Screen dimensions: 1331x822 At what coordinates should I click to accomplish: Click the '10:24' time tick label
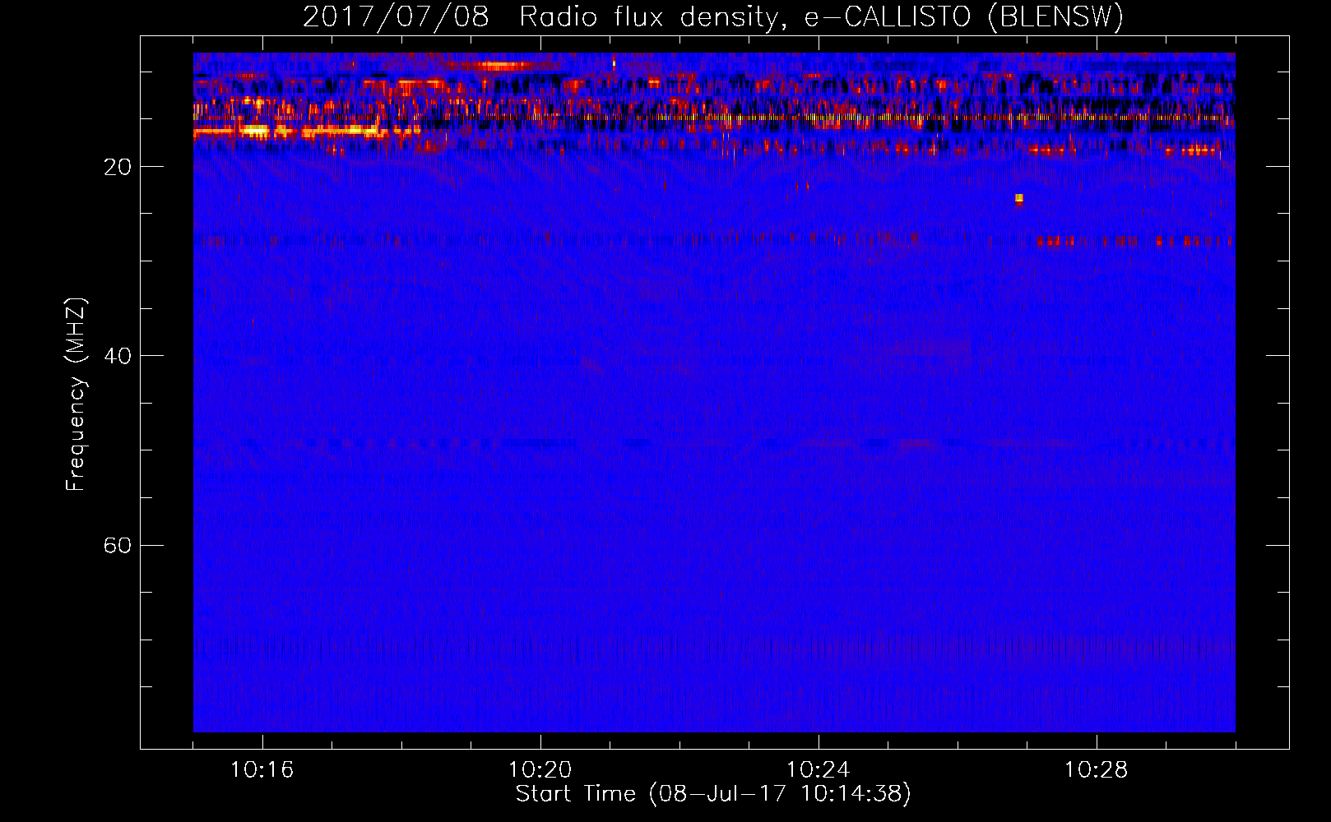pyautogui.click(x=818, y=770)
